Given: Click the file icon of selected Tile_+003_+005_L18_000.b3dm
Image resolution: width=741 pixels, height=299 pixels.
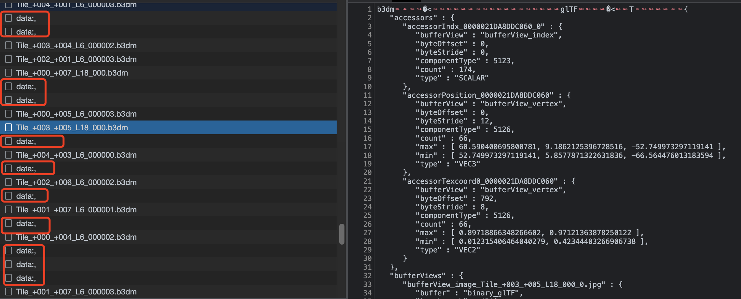Looking at the screenshot, I should 8,127.
